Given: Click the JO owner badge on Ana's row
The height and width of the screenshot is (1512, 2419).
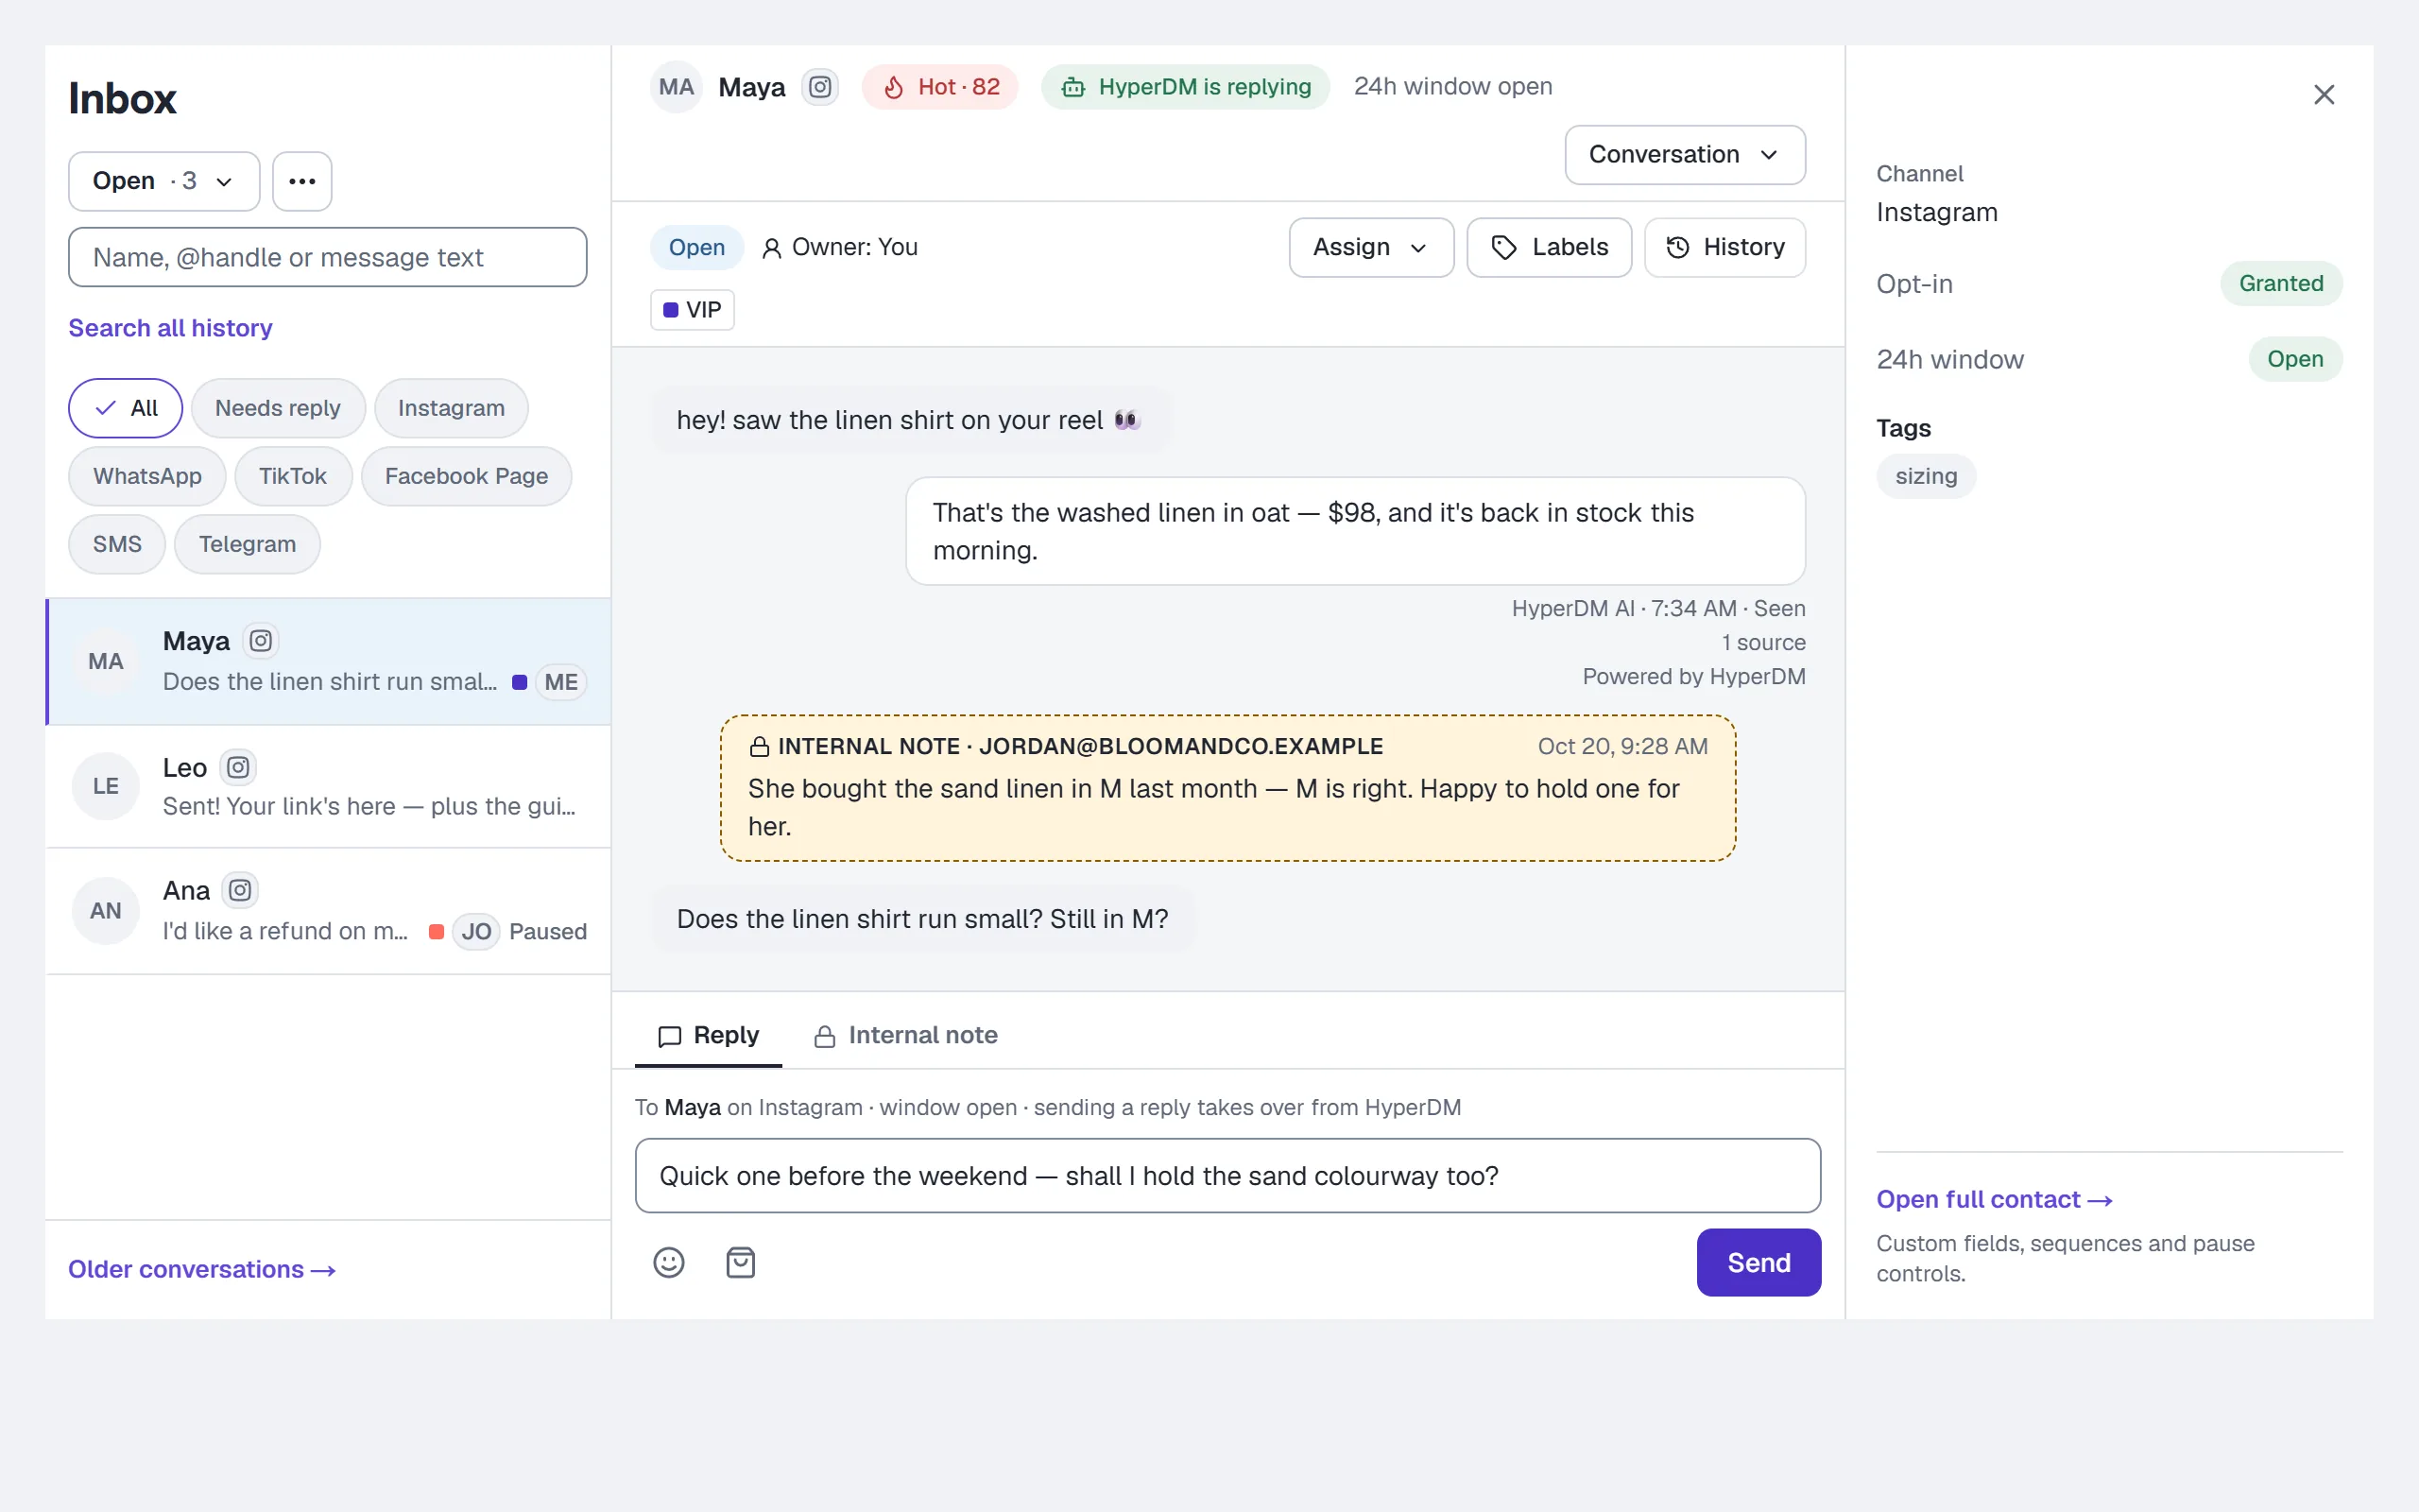Looking at the screenshot, I should click(476, 932).
